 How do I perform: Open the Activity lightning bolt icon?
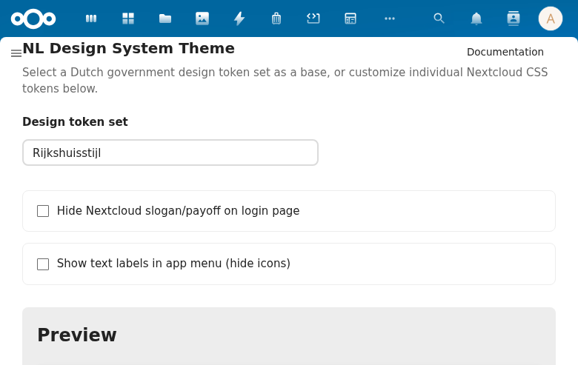click(x=239, y=19)
